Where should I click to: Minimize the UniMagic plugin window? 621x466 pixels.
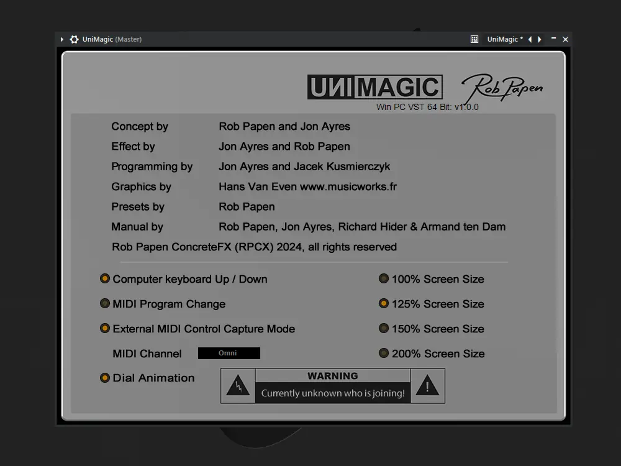click(x=554, y=39)
